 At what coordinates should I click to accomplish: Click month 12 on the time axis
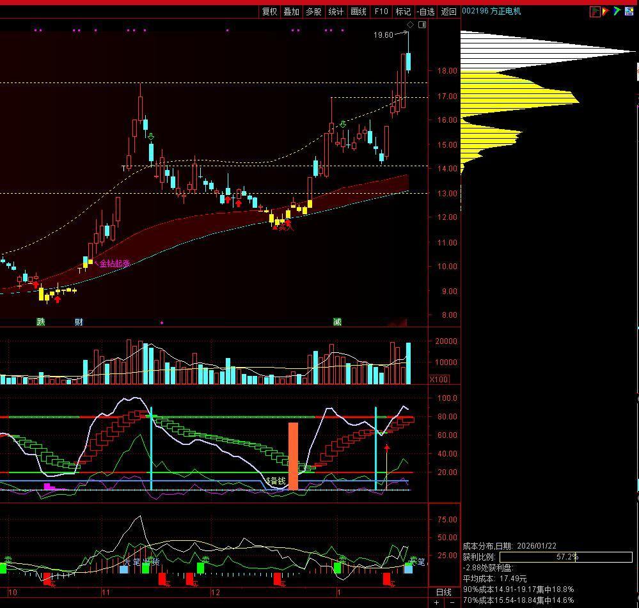tap(215, 592)
